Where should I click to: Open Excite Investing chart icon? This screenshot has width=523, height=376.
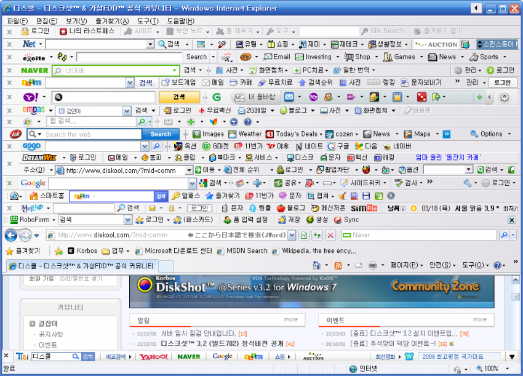(x=300, y=57)
